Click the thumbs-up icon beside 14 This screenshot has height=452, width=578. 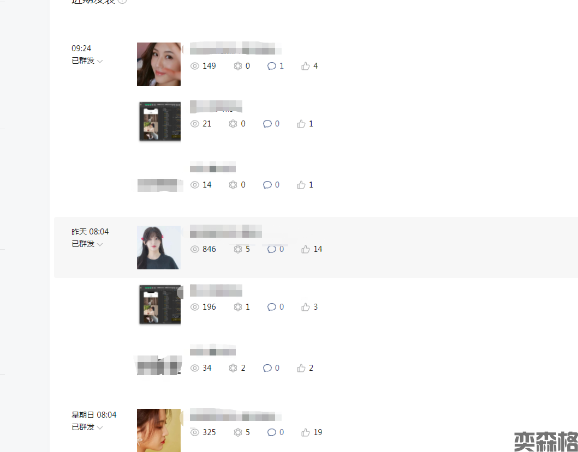click(x=305, y=249)
